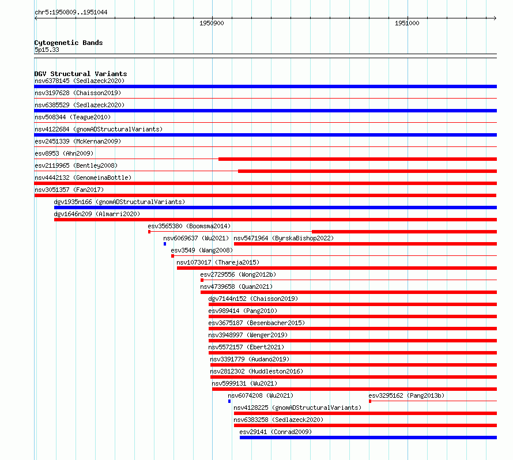Screen dimensions: 513x460
Task: Open esv2451339 (McKernan2009) variant
Action: click(78, 141)
